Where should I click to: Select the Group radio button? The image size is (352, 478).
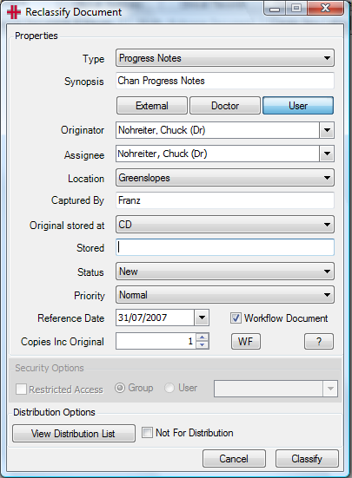click(120, 388)
